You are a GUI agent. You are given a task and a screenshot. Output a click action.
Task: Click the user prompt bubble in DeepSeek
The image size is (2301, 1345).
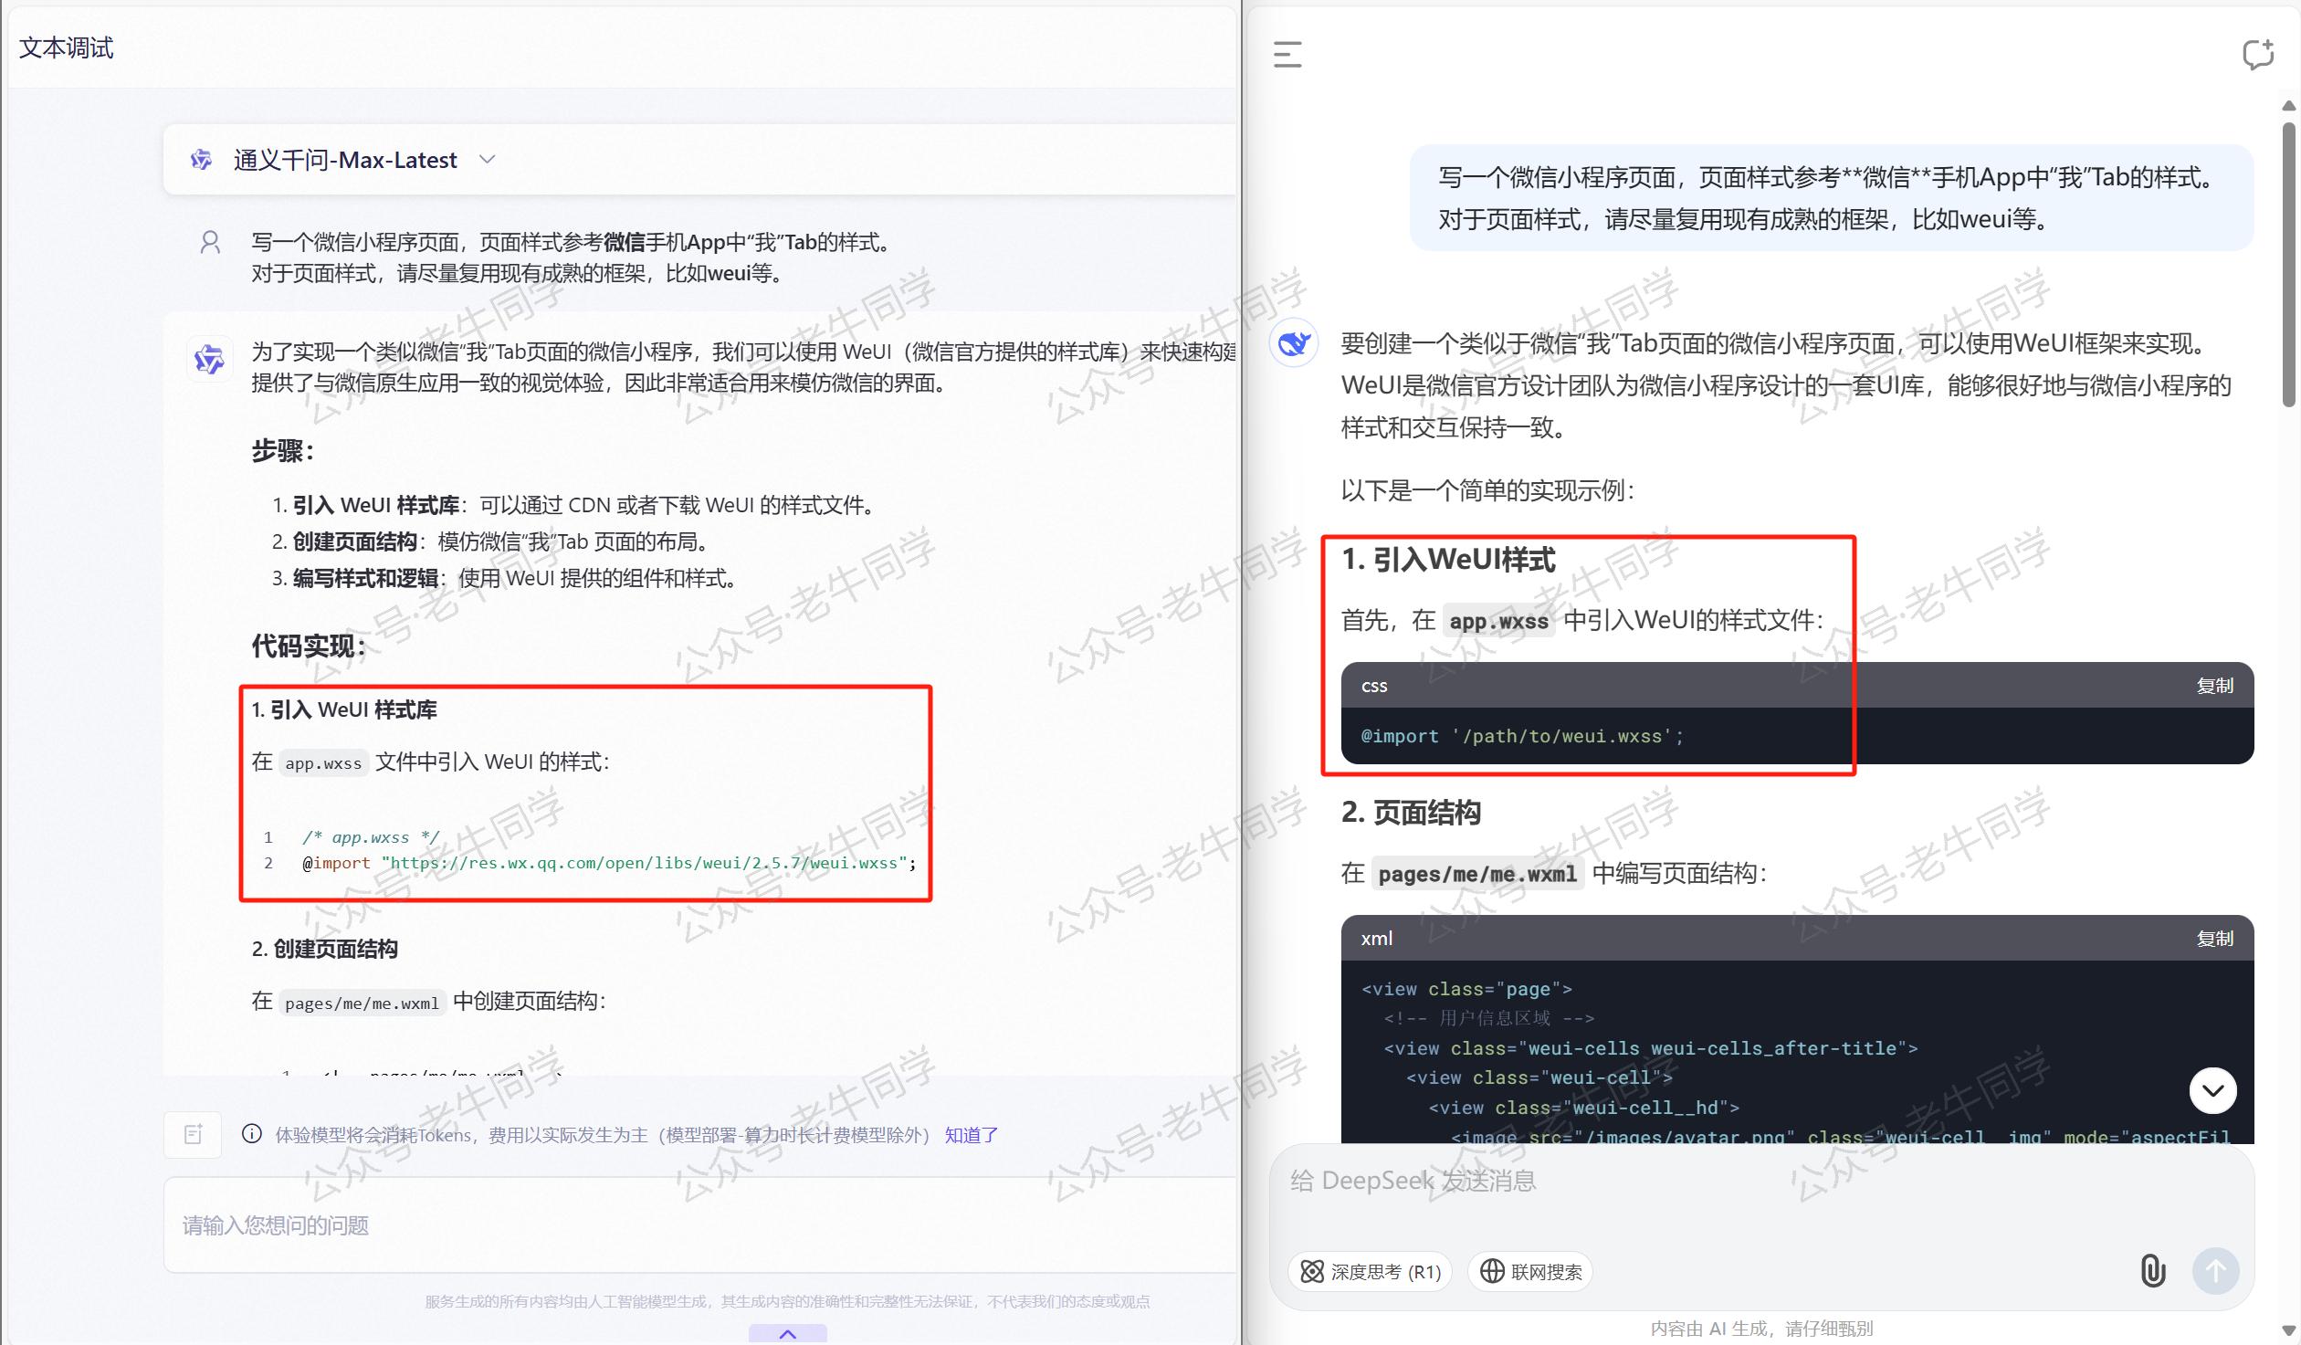click(x=1831, y=197)
